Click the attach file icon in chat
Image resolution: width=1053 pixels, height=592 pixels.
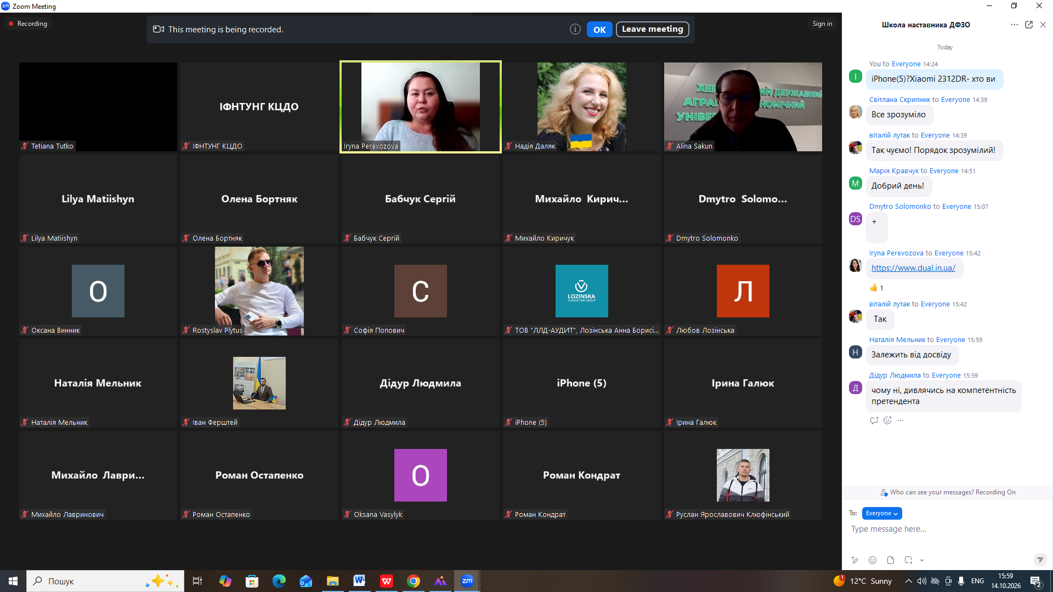tap(891, 560)
